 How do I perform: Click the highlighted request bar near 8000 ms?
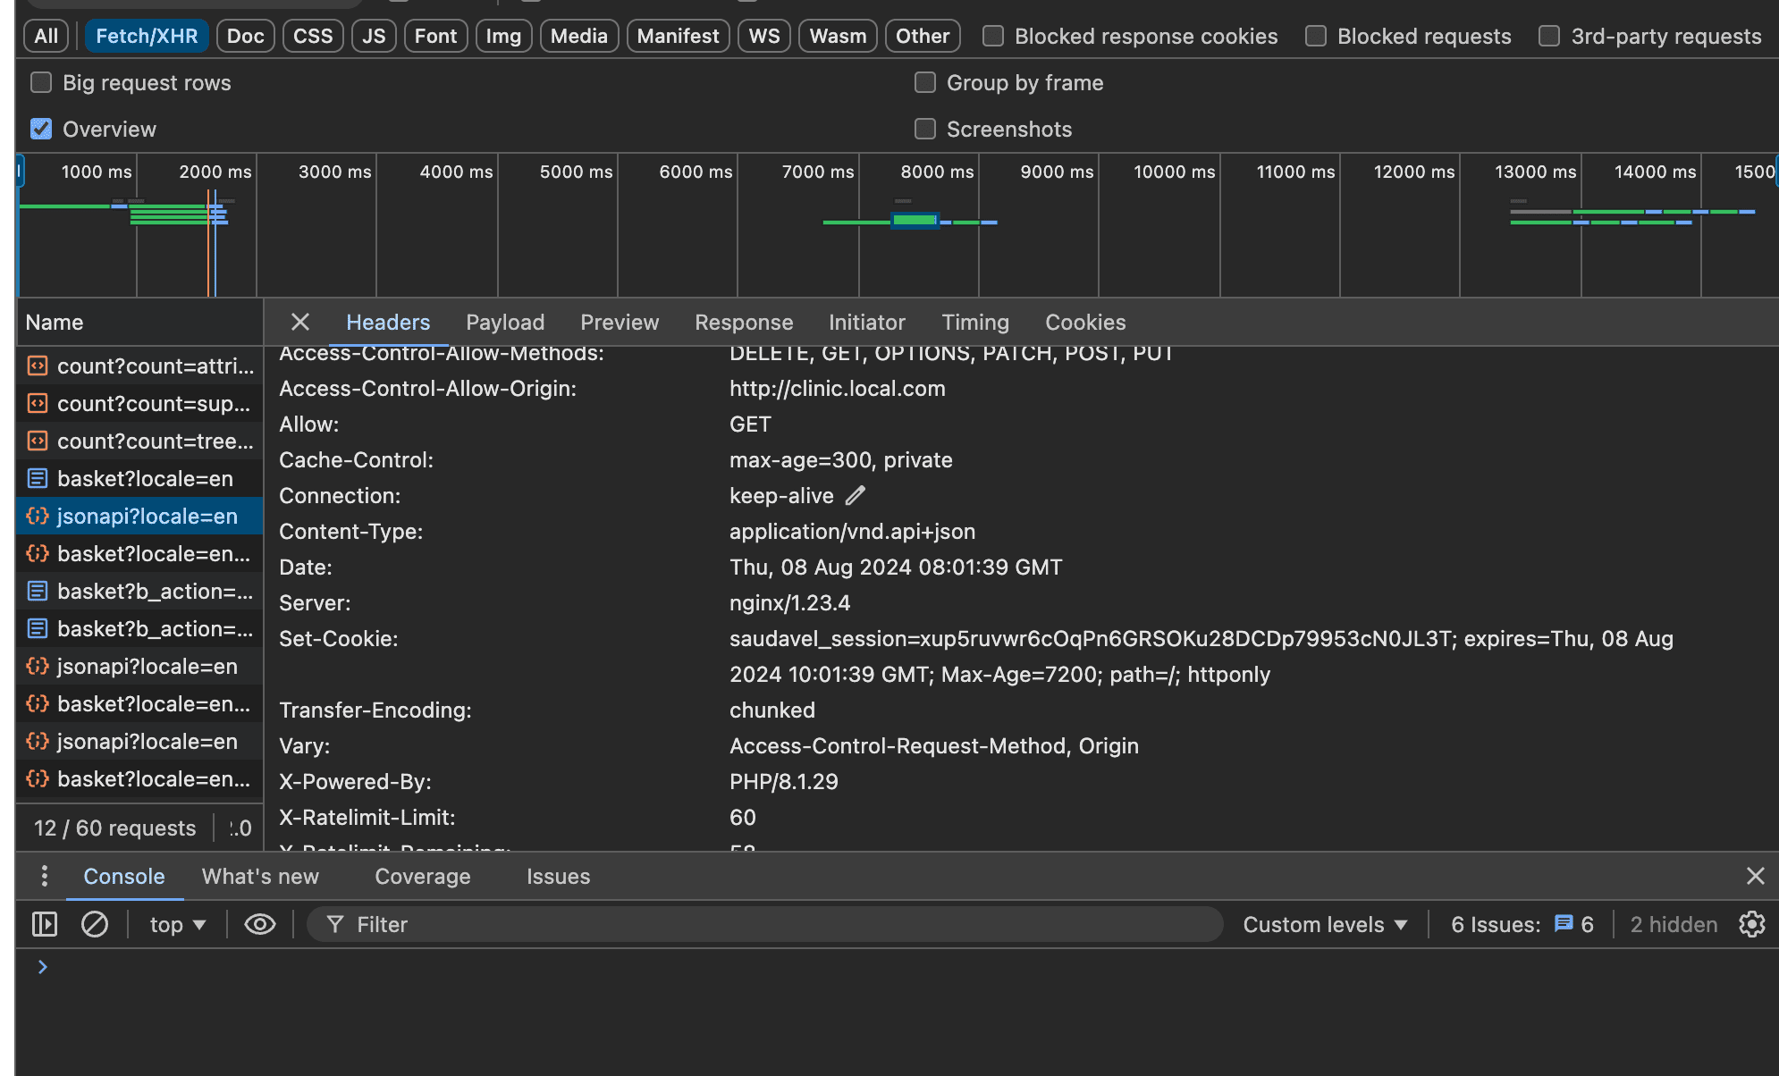(915, 220)
